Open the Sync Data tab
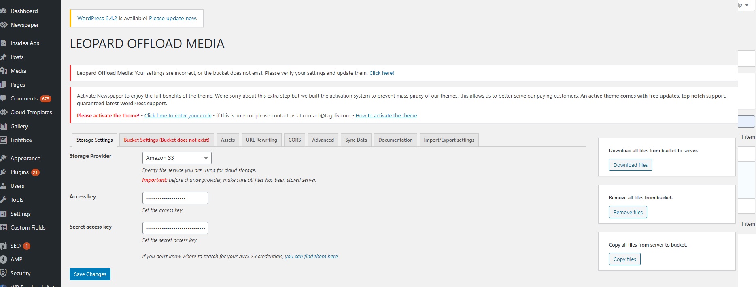Screen dimensions: 756x287 coord(356,140)
